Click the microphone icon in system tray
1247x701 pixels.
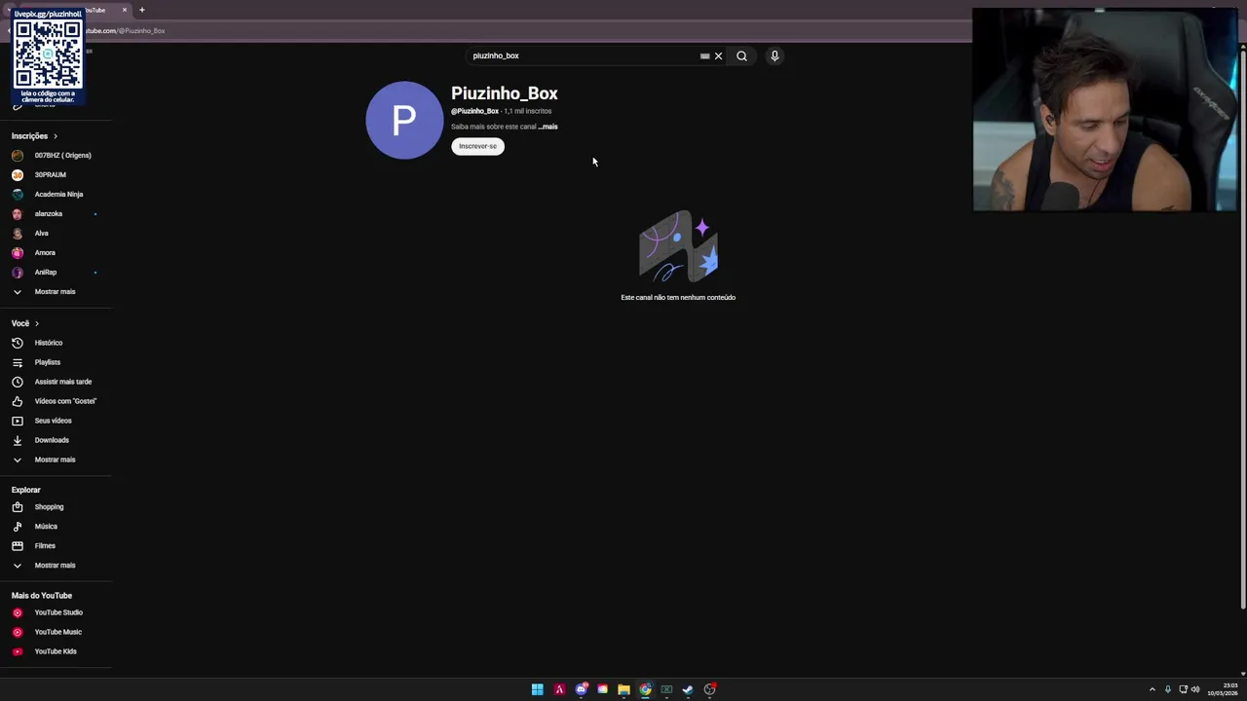point(1167,689)
